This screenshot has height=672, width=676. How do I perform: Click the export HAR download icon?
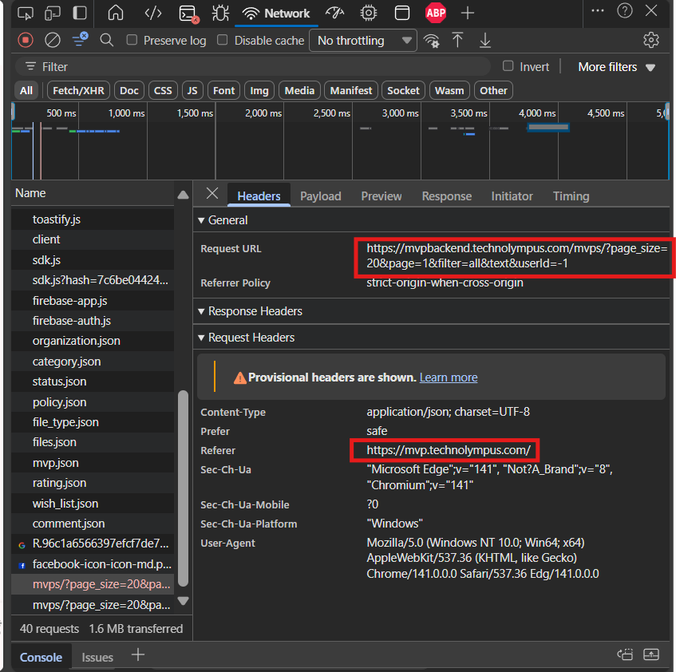[484, 40]
